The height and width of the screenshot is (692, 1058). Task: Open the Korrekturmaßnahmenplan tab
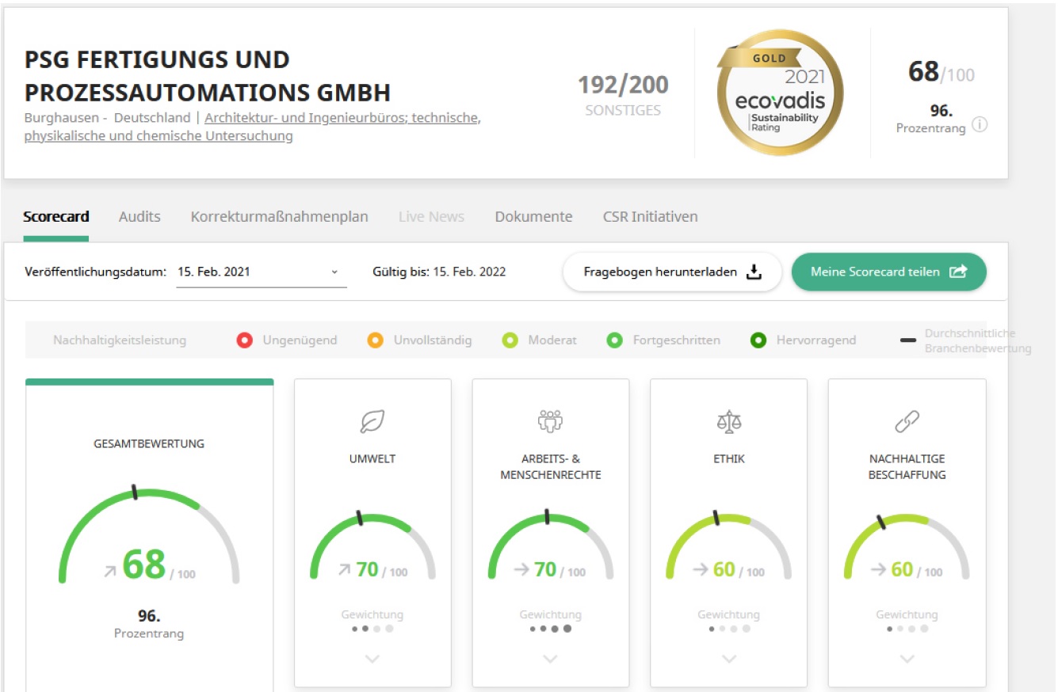click(x=279, y=217)
